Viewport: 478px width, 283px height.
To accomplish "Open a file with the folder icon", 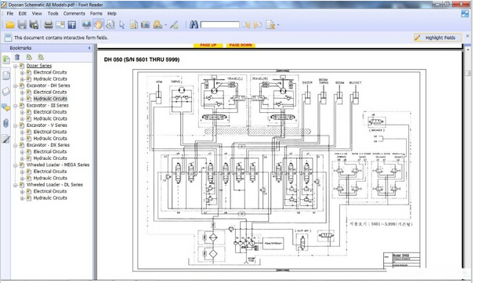I will [10, 25].
